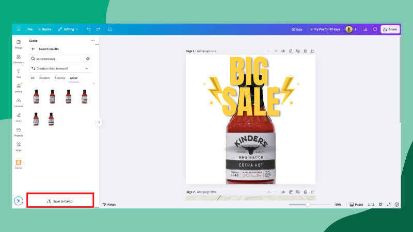The height and width of the screenshot is (232, 413).
Task: Open the Resize option
Action: pos(45,29)
